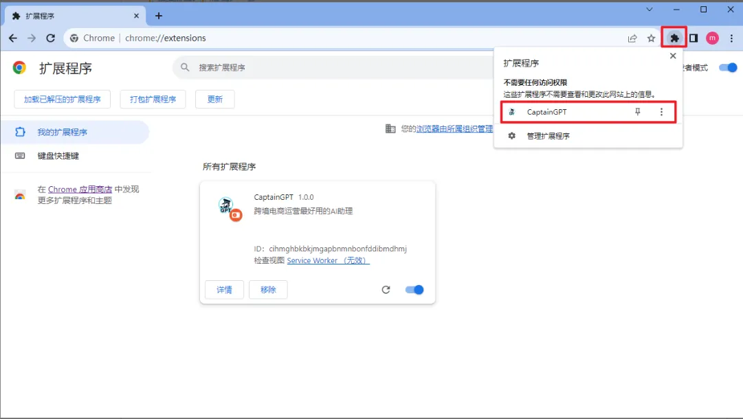Click the 所有扩展程序 heading
Screen dimensions: 743x419
[x=230, y=167]
